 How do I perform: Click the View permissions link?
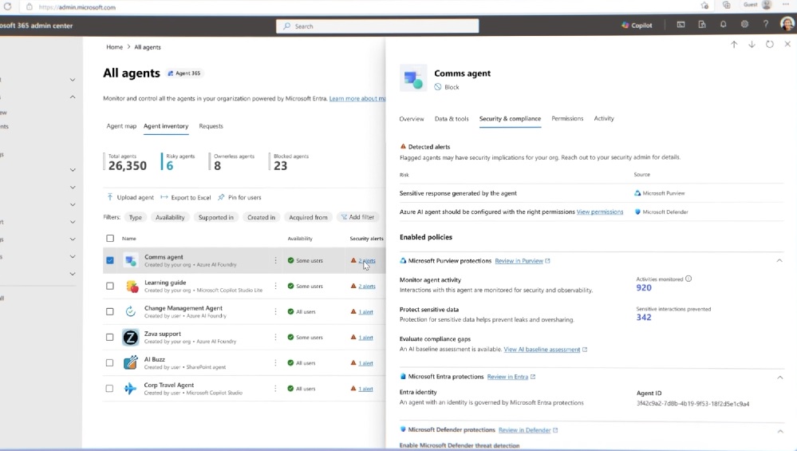pyautogui.click(x=600, y=212)
